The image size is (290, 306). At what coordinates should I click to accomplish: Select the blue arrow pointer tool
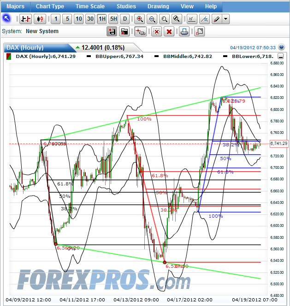(x=6, y=19)
